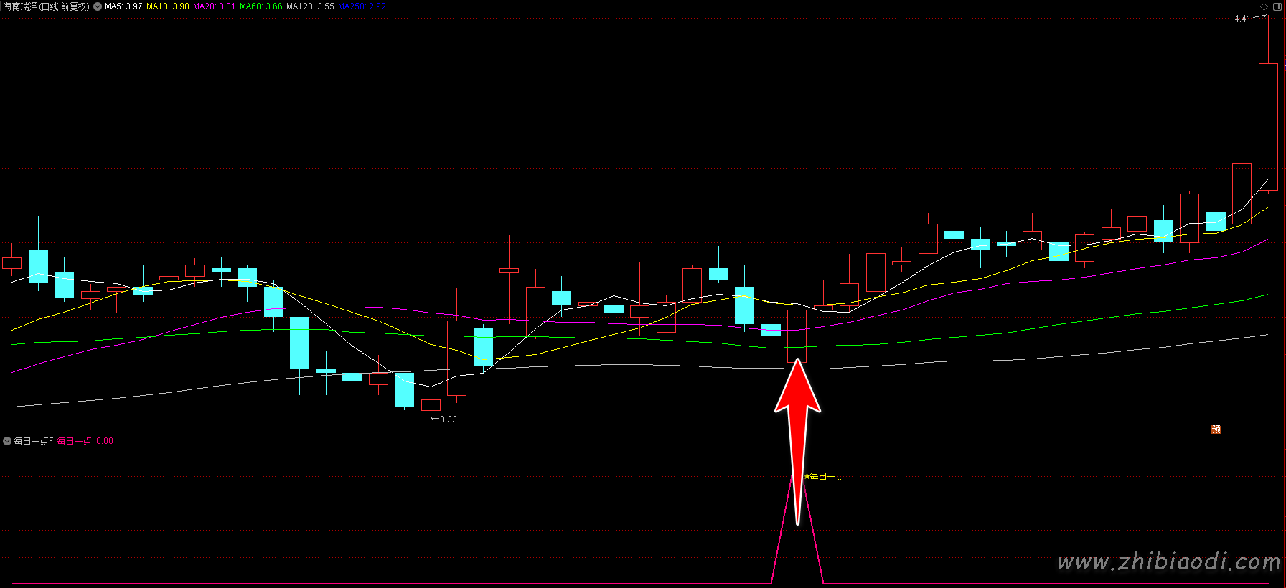Click the orange 预 forecast icon
The width and height of the screenshot is (1286, 588).
click(x=1216, y=429)
